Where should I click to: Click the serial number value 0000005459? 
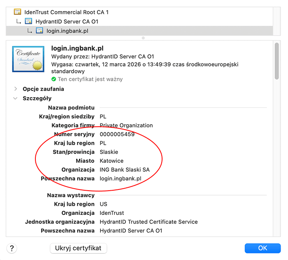(117, 135)
